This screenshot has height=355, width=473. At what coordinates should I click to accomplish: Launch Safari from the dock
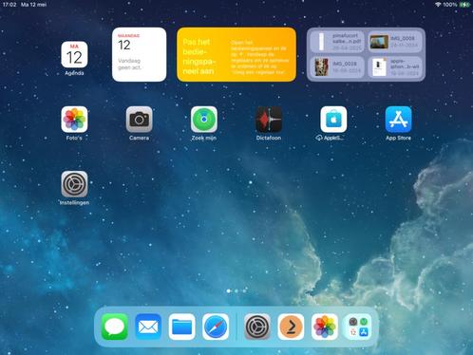[x=216, y=327]
